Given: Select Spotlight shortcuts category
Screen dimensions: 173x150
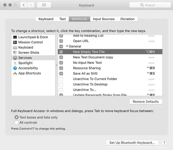Looking at the screenshot, I should tap(25, 63).
